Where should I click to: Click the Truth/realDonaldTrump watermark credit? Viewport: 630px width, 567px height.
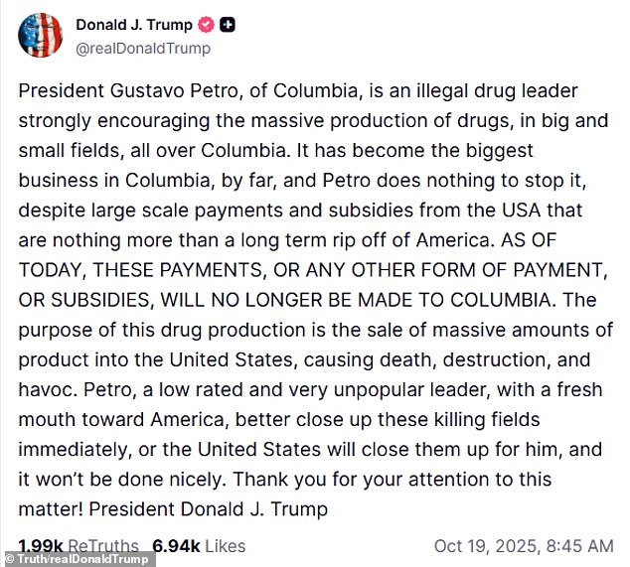pos(79,559)
